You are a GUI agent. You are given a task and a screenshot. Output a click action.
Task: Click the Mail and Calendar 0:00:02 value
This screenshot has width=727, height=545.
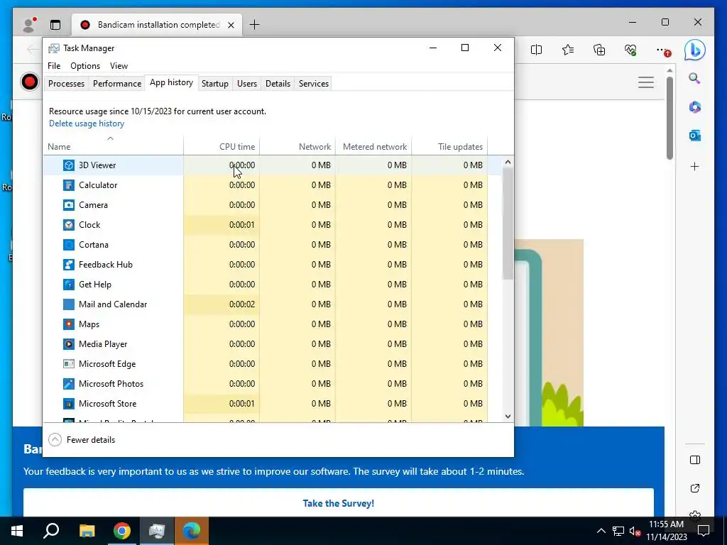(242, 304)
